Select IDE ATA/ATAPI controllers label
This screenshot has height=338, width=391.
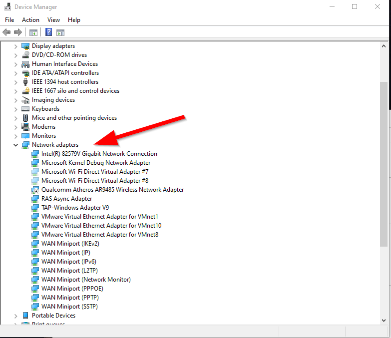point(65,73)
